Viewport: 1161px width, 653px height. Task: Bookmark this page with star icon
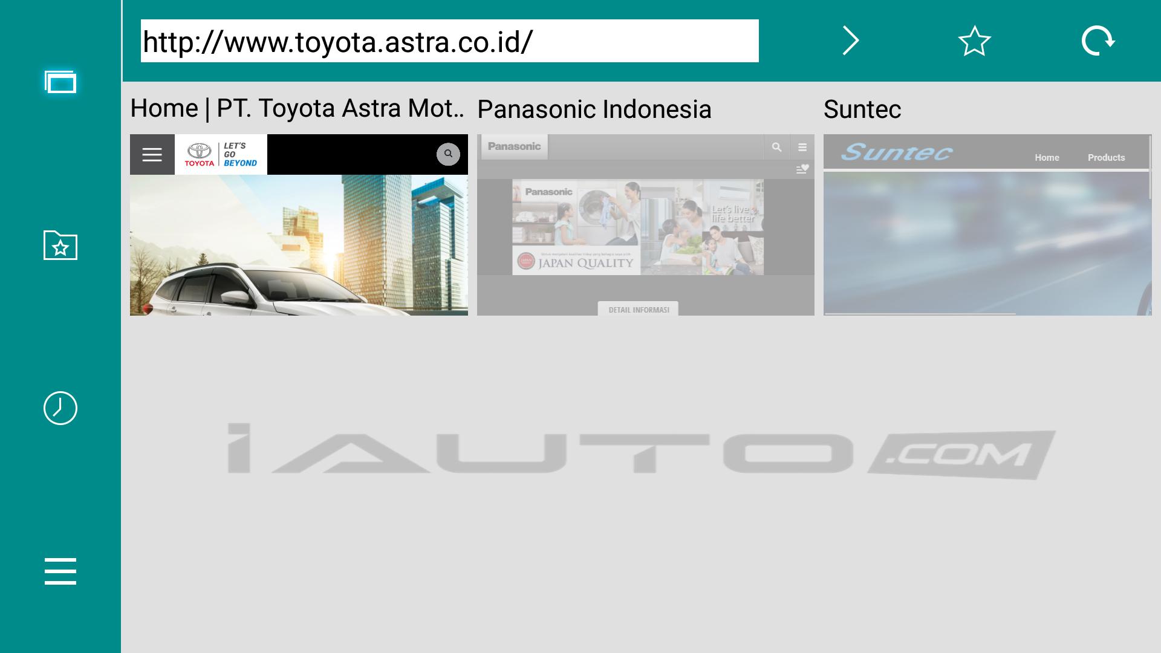pos(974,41)
